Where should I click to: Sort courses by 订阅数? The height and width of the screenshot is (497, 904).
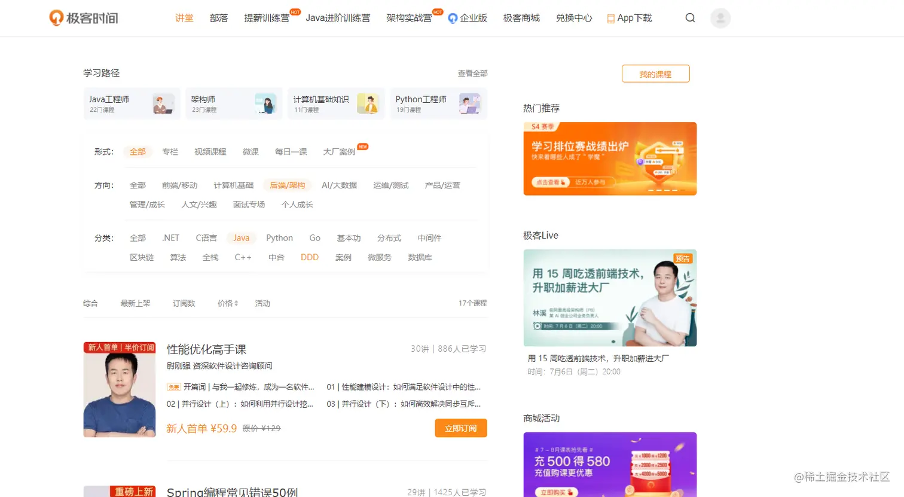[x=184, y=303]
